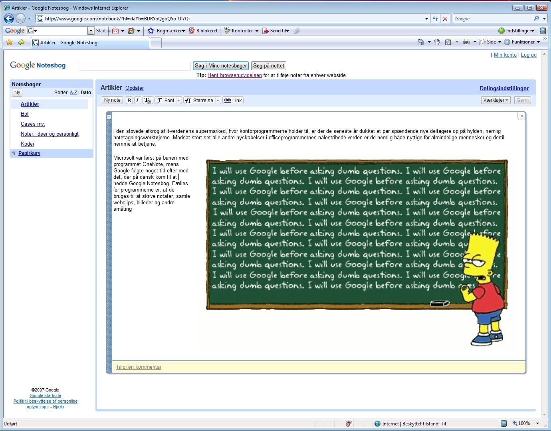551x431 pixels.
Task: Toggle bold formatting in the note toolbar
Action: 129,101
